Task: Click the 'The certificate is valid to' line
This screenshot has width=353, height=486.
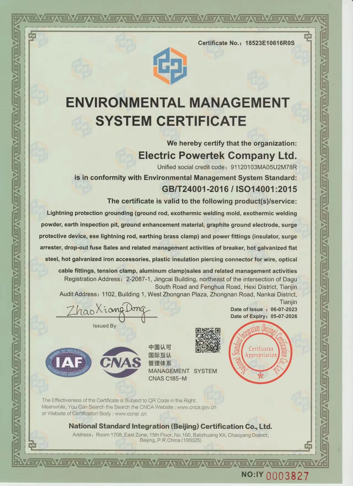Action: coord(202,201)
